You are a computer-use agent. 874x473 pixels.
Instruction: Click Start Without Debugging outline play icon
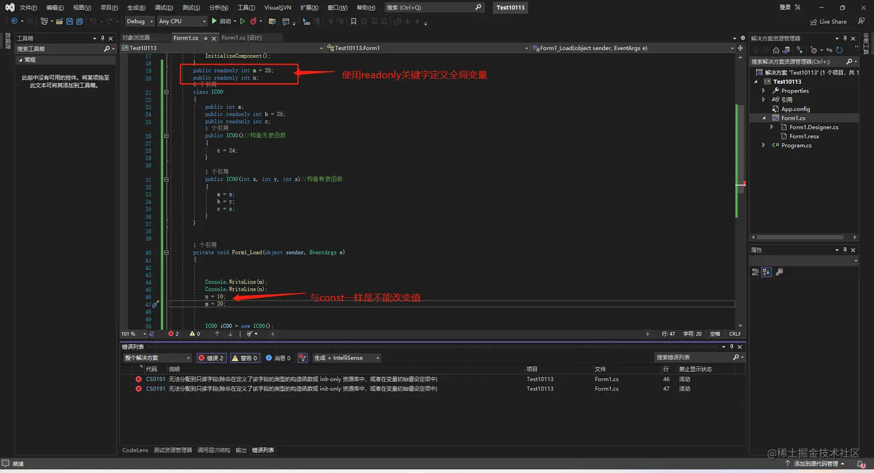click(243, 21)
